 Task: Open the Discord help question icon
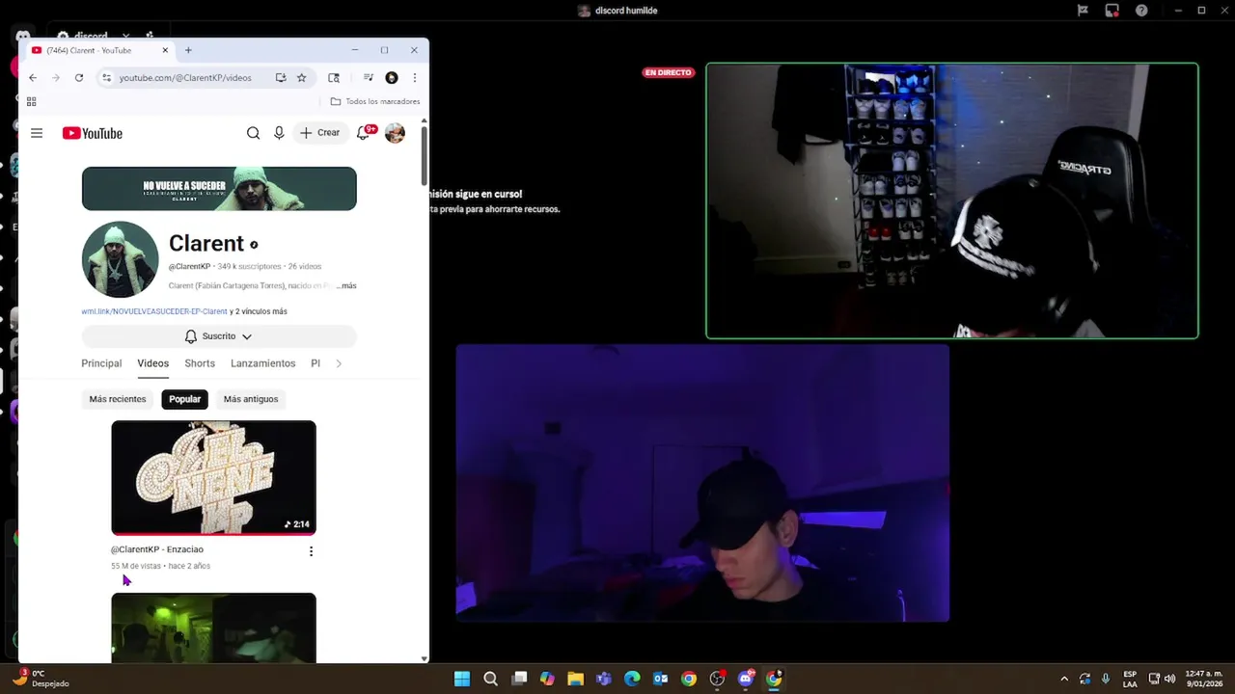coord(1141,11)
